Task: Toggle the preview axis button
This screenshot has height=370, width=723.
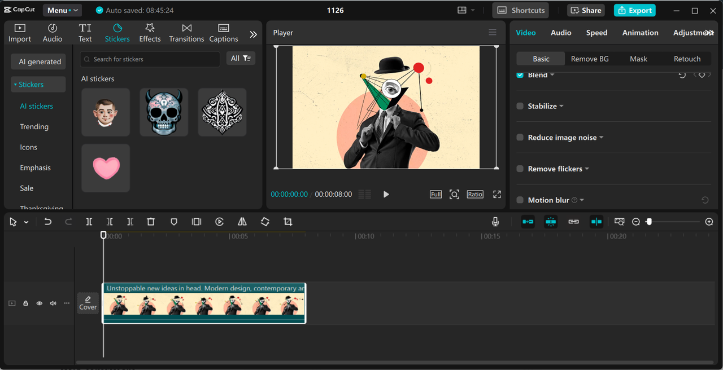Action: (596, 222)
